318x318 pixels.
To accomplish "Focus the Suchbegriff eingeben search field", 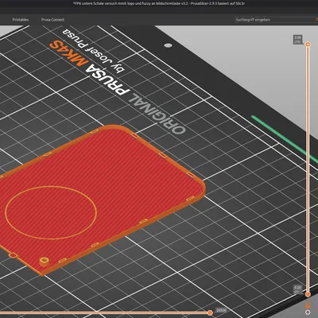I will coord(276,20).
